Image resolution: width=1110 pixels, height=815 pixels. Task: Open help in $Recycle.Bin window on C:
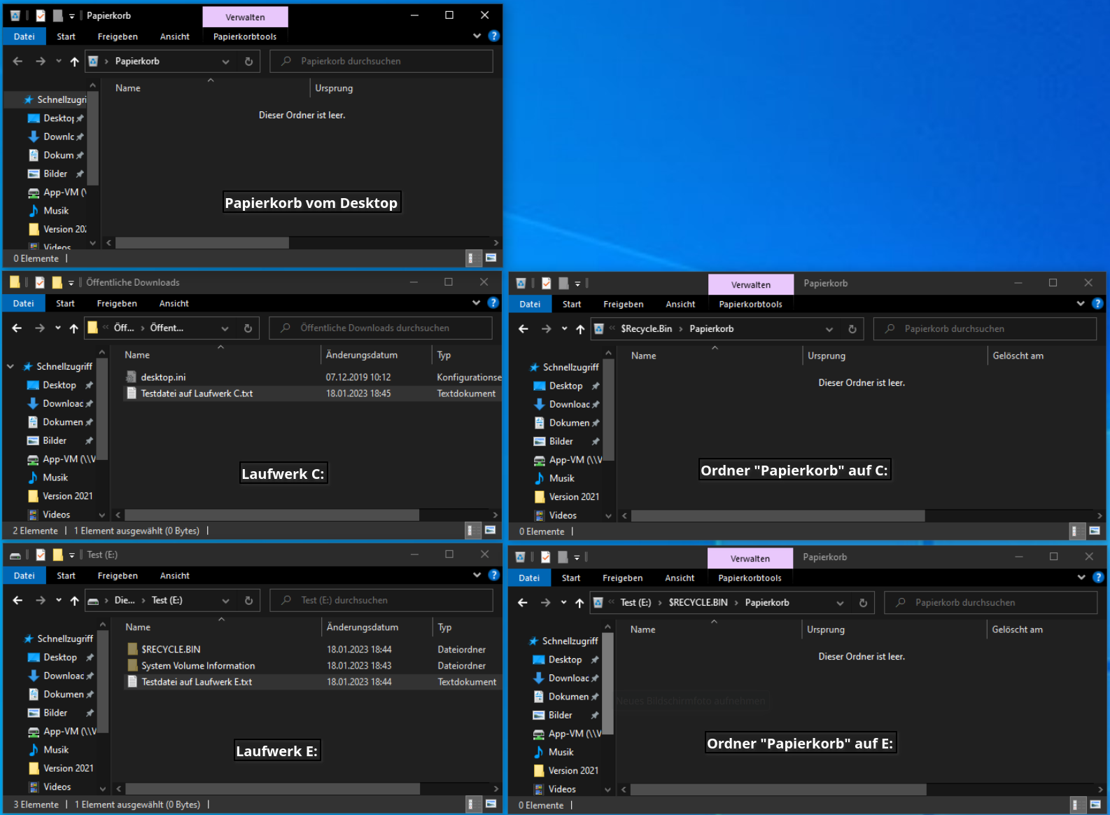1097,303
